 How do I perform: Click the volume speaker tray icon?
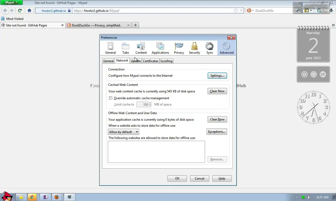click(x=309, y=197)
